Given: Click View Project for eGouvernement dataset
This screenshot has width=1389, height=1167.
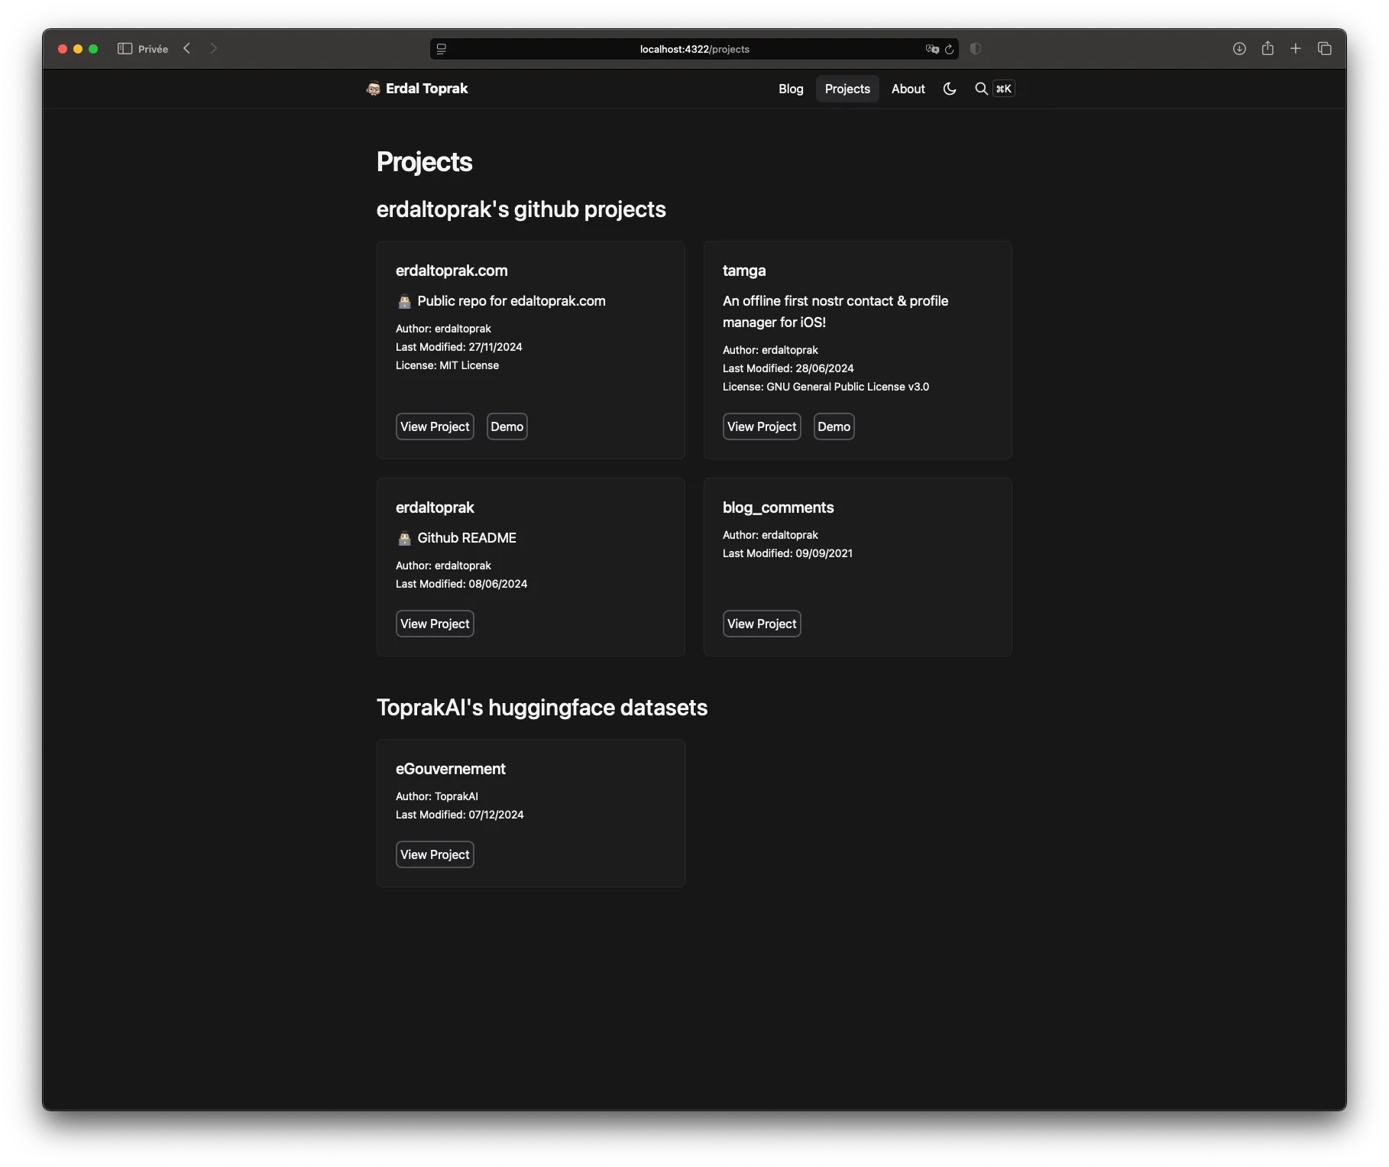Looking at the screenshot, I should (x=435, y=854).
